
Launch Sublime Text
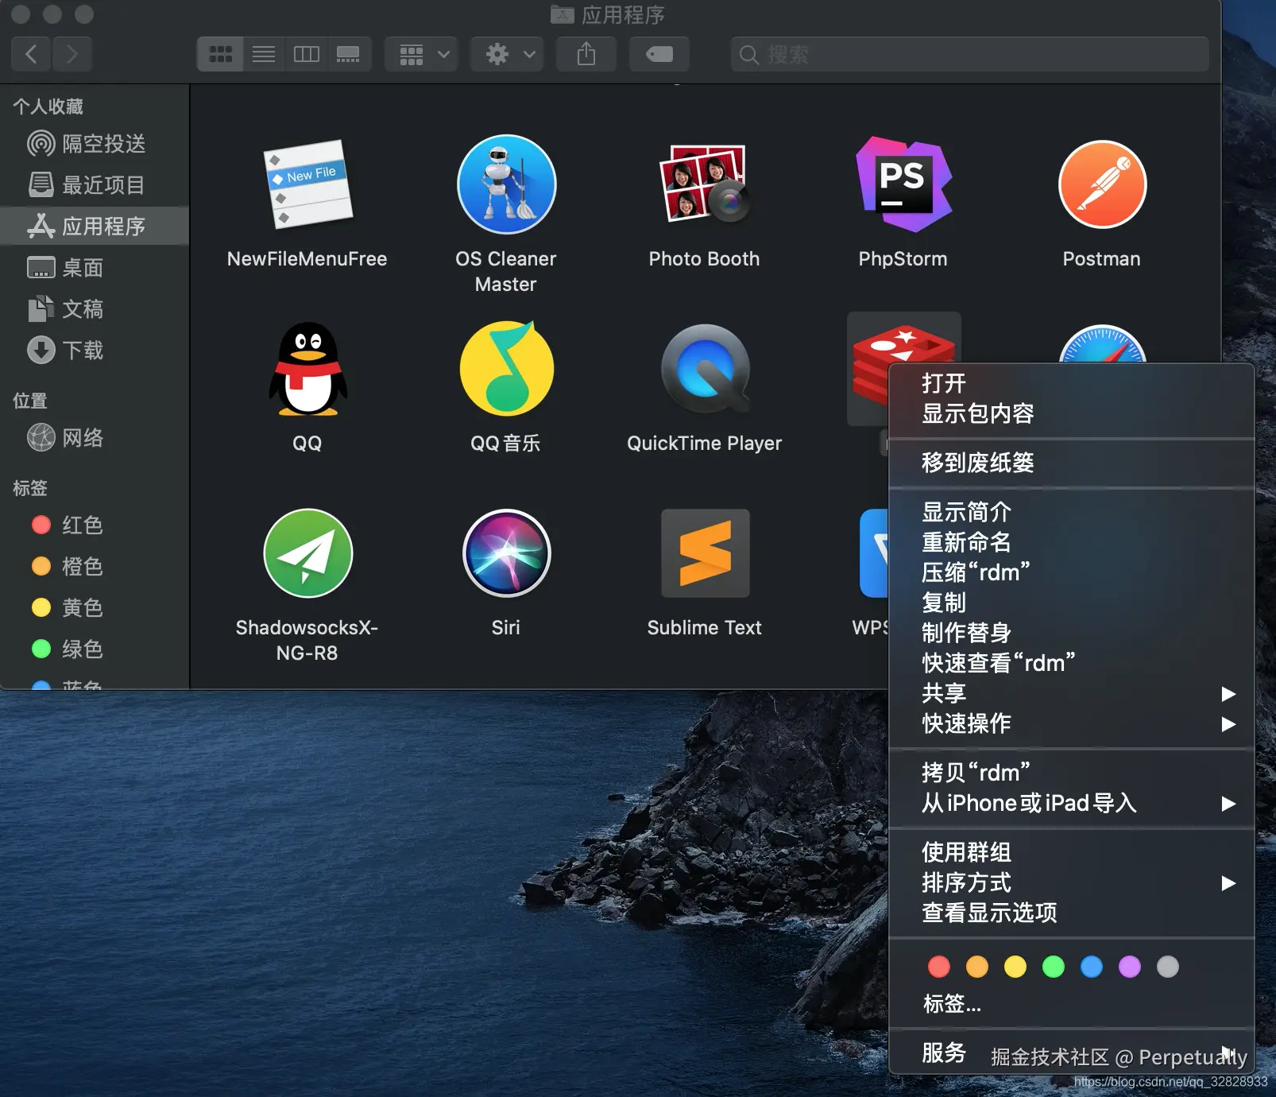[705, 553]
